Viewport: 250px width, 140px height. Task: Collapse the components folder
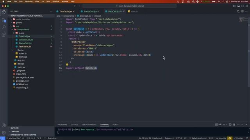(31, 30)
